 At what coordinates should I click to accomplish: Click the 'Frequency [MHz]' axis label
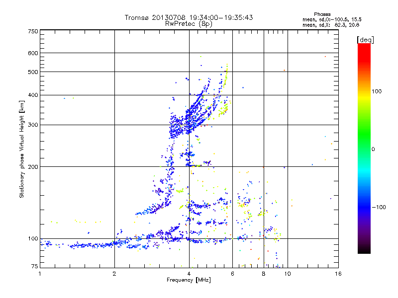(189, 280)
